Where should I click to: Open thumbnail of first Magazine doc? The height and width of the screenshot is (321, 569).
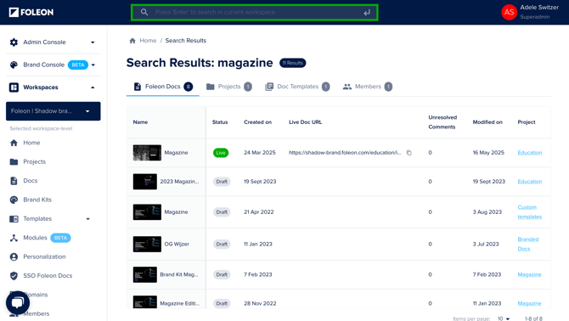pyautogui.click(x=147, y=153)
